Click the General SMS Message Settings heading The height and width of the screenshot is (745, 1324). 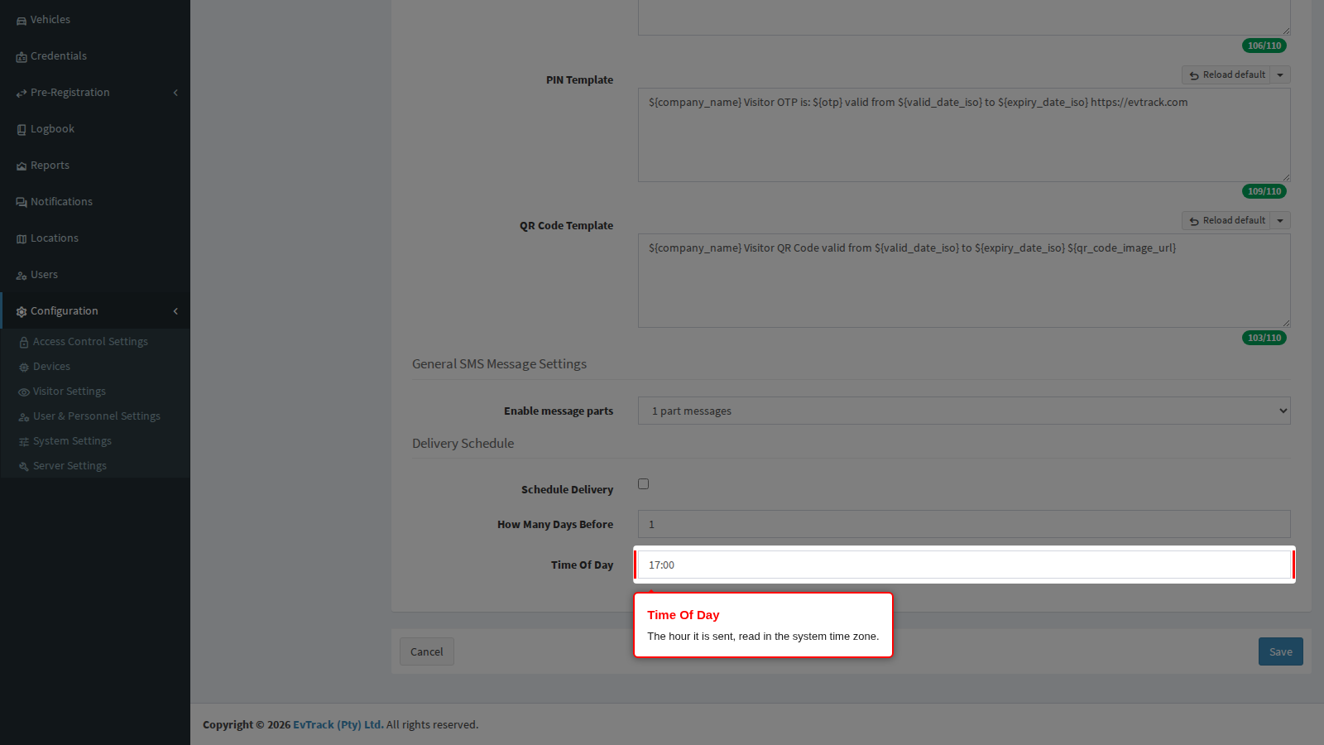point(499,363)
